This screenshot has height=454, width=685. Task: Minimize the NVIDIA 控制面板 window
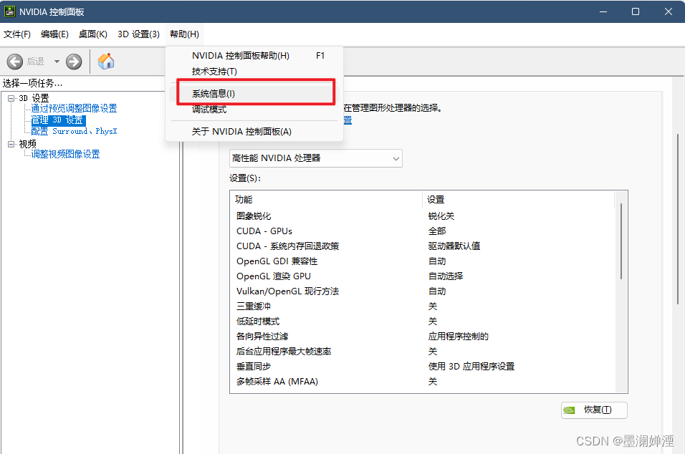(x=603, y=11)
